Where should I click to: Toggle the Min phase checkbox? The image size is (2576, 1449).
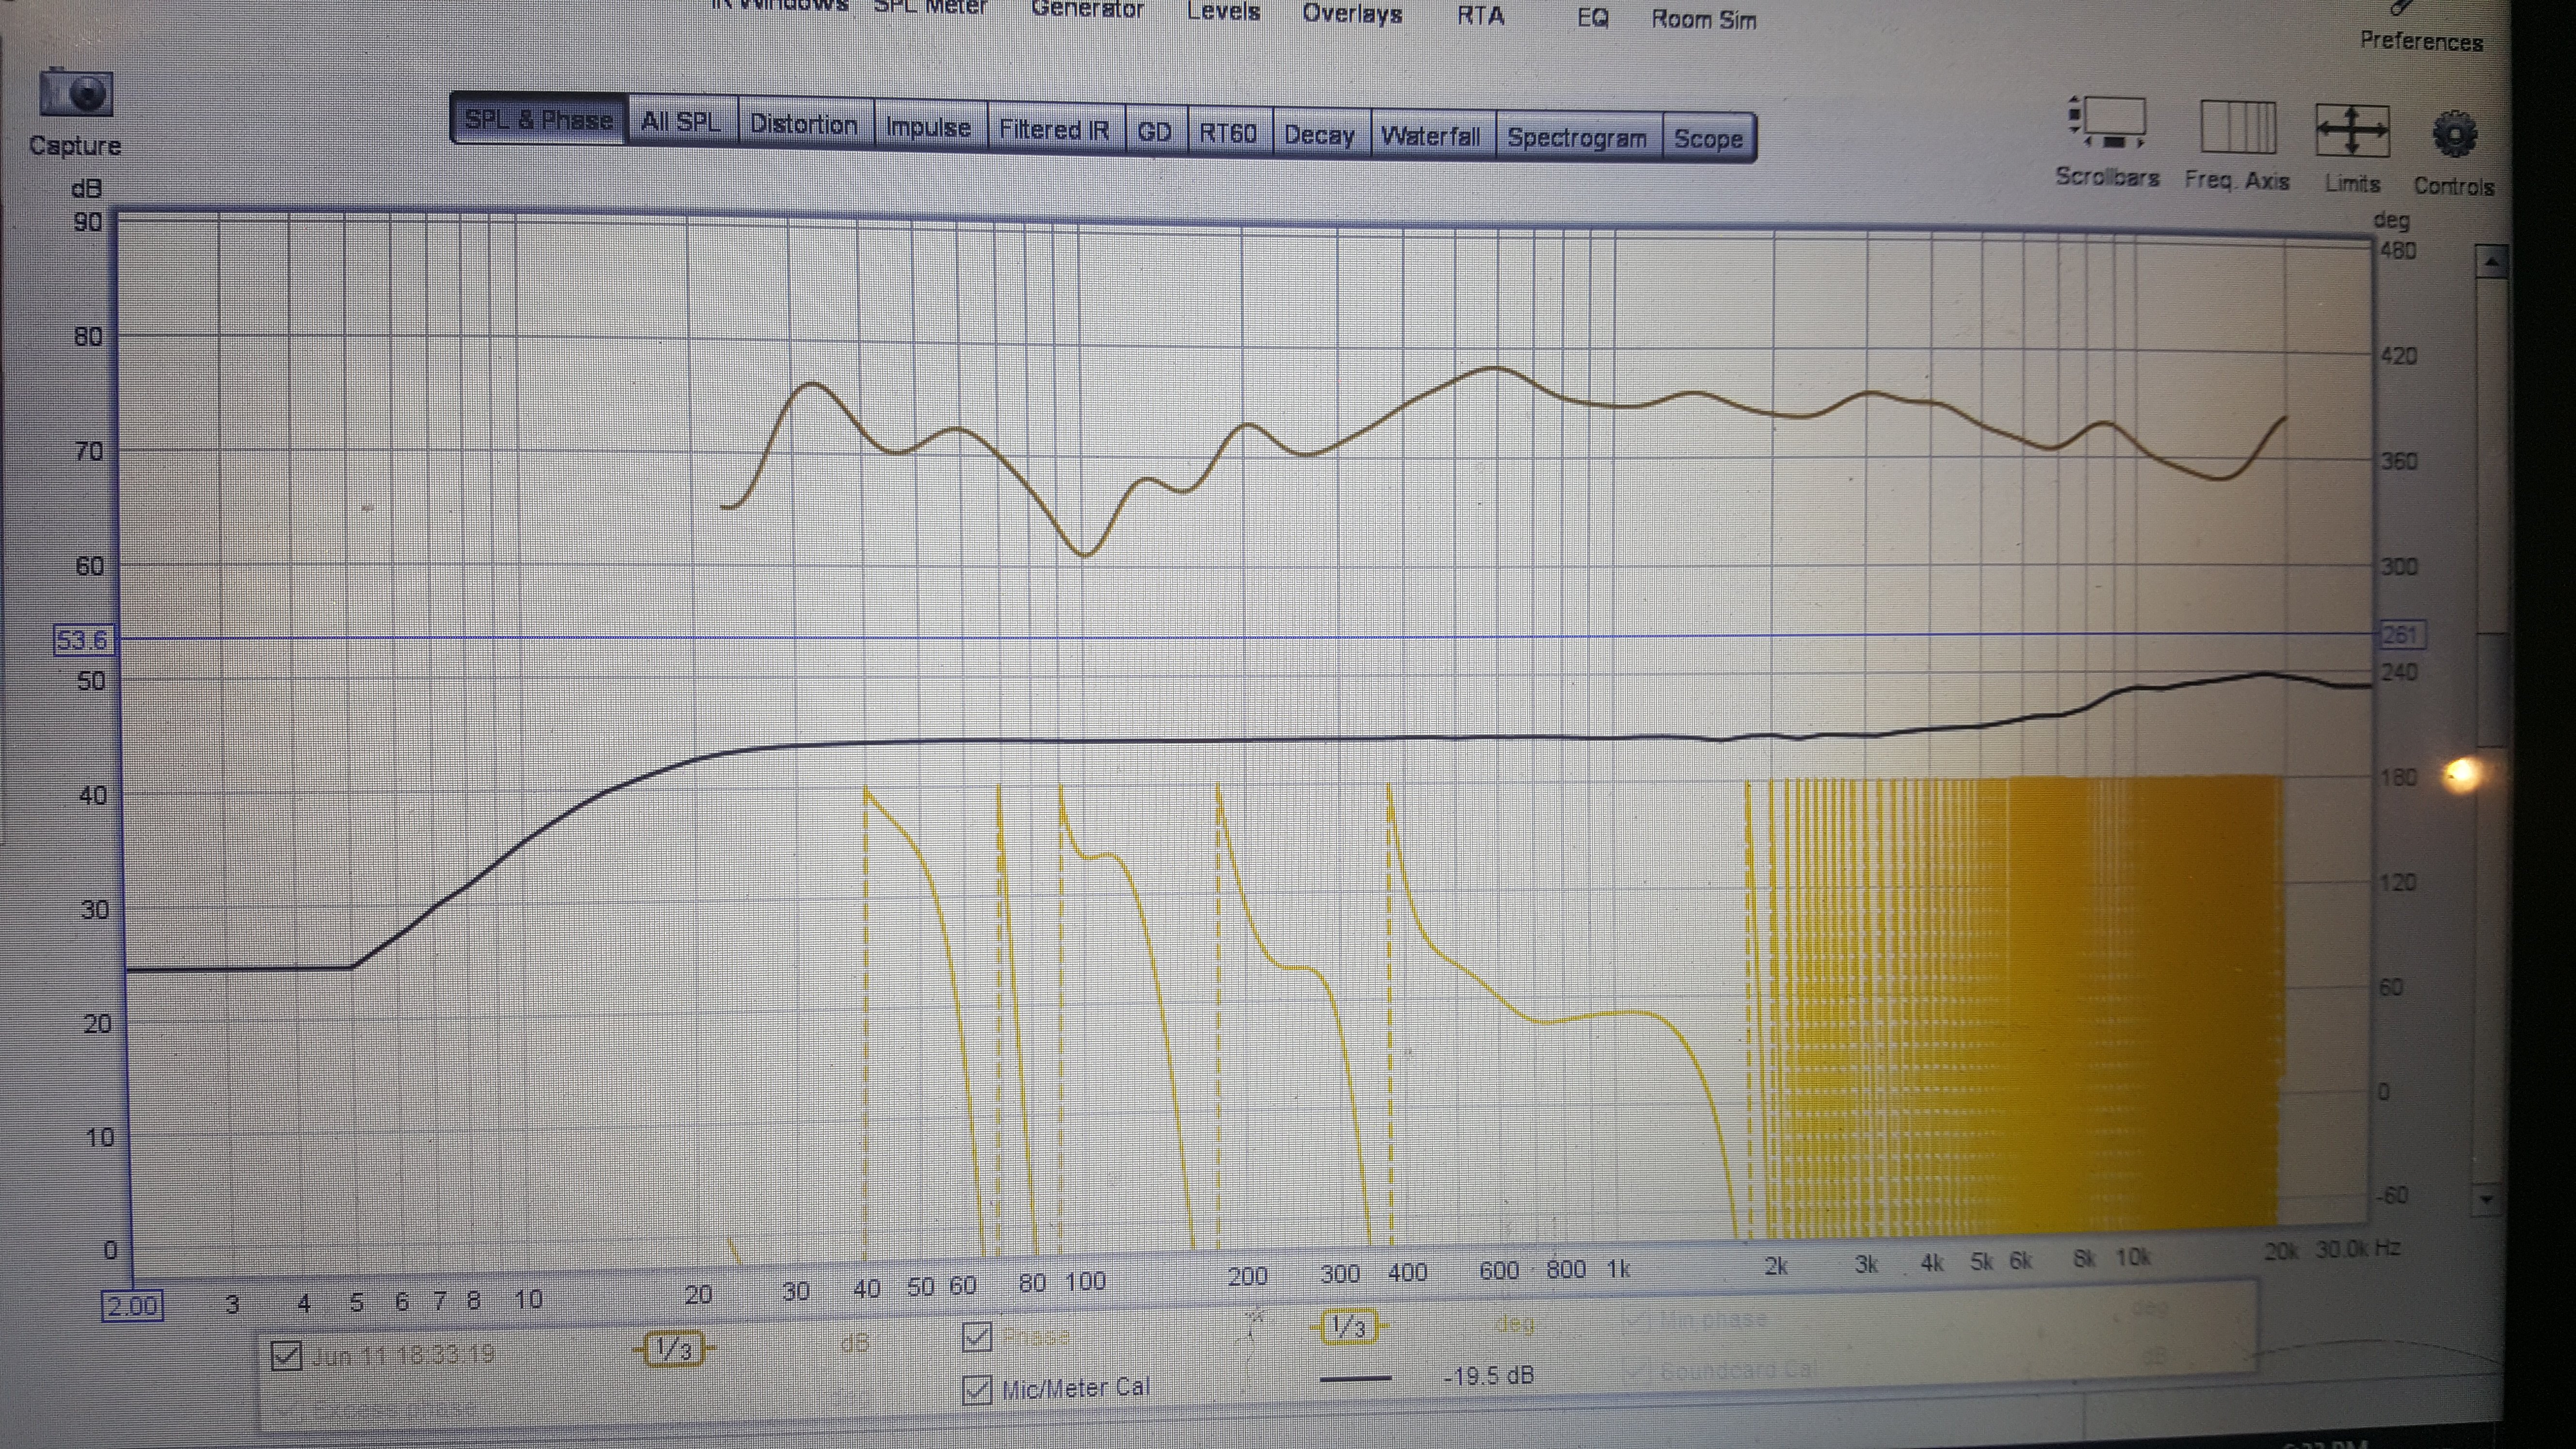click(1636, 1321)
